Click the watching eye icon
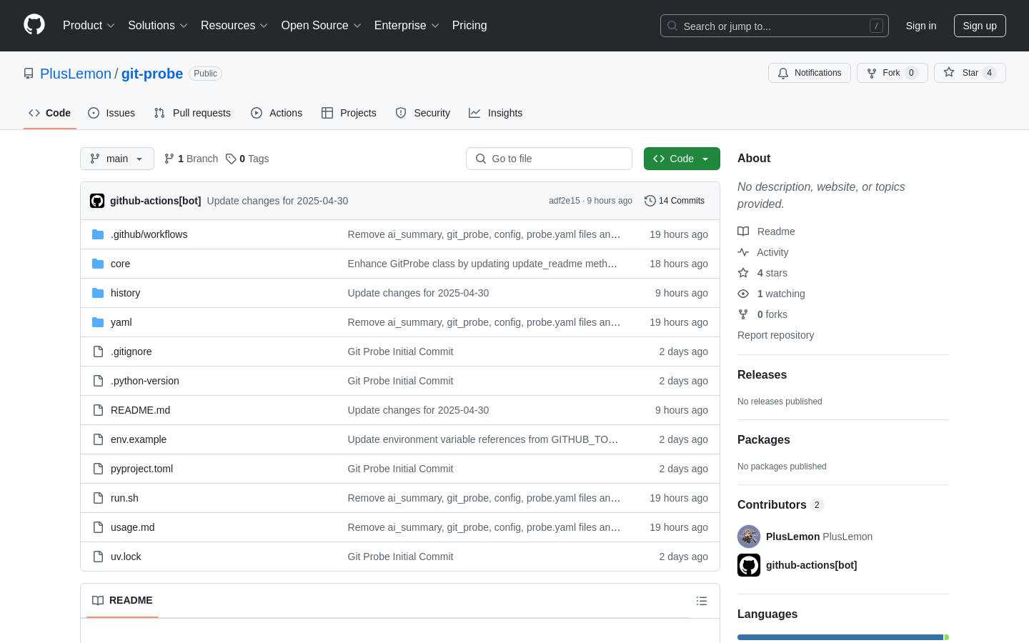This screenshot has width=1029, height=643. pyautogui.click(x=743, y=294)
